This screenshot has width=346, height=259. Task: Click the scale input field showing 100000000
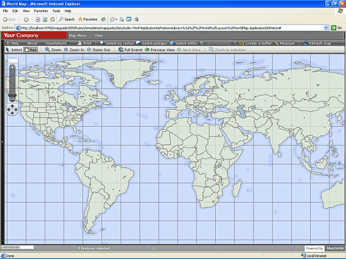17,247
